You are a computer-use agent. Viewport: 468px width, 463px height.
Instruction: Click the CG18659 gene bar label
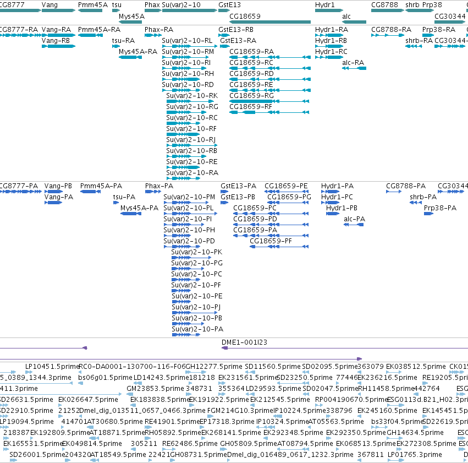[x=245, y=16]
